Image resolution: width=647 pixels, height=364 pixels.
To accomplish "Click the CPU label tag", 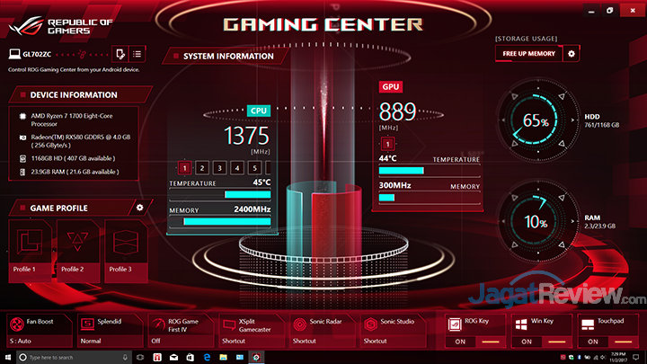I will pyautogui.click(x=259, y=111).
